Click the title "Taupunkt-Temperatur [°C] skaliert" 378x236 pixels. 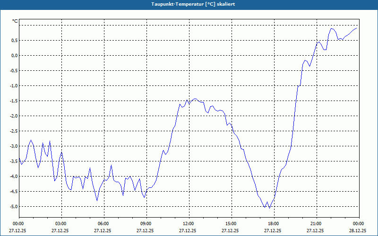tap(193, 4)
